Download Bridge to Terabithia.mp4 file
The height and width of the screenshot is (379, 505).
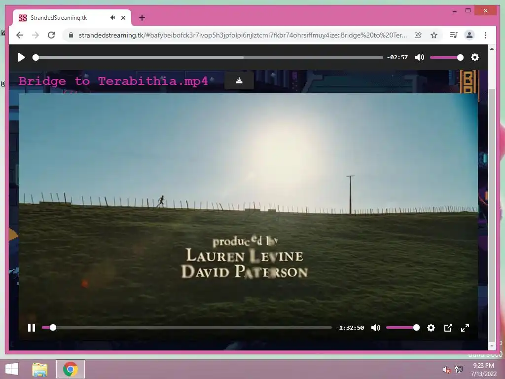coord(239,80)
